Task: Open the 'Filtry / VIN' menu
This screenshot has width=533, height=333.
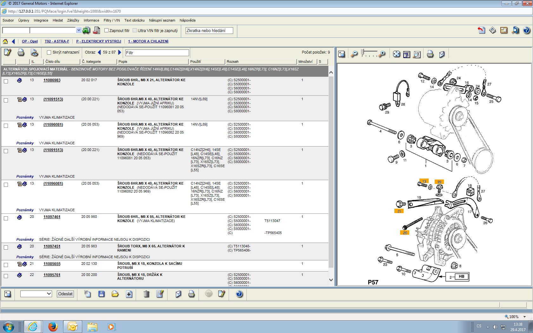Action: pyautogui.click(x=112, y=20)
